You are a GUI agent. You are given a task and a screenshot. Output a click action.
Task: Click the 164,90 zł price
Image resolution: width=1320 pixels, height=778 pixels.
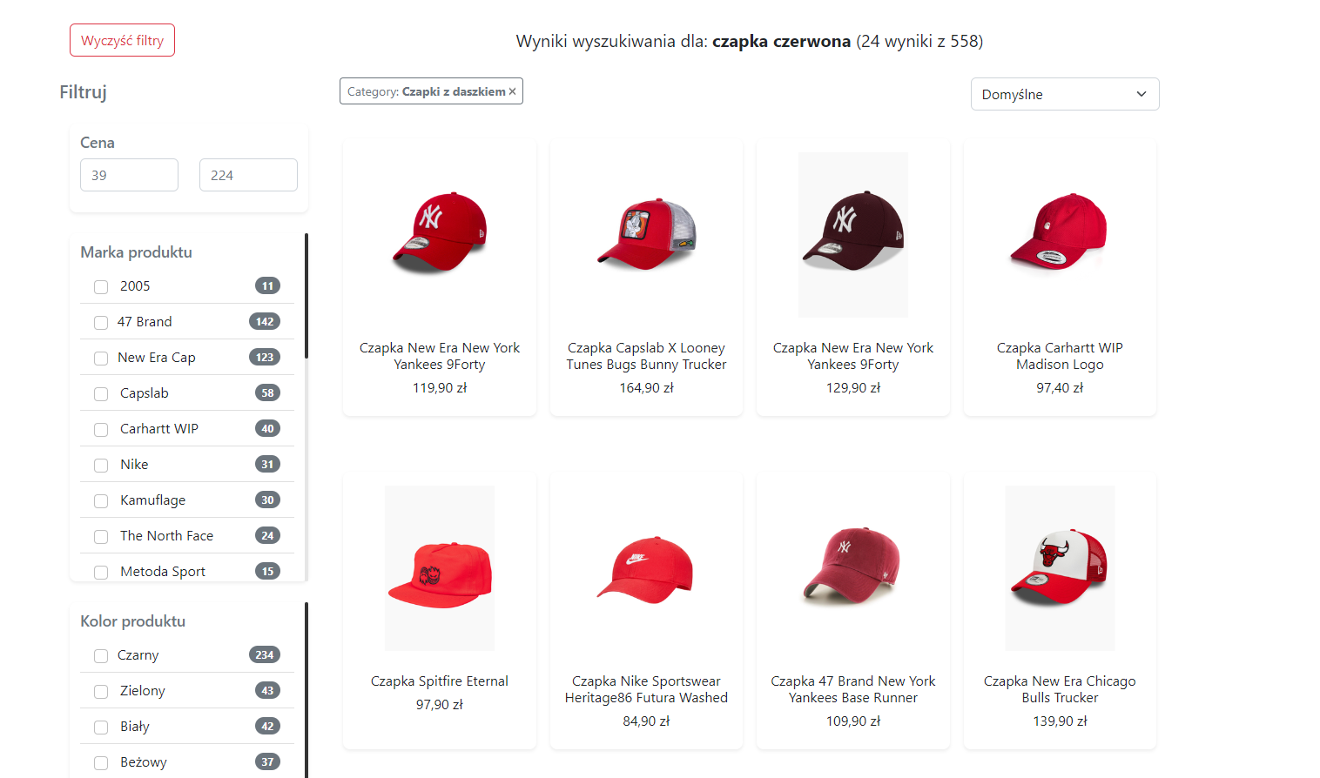point(646,388)
